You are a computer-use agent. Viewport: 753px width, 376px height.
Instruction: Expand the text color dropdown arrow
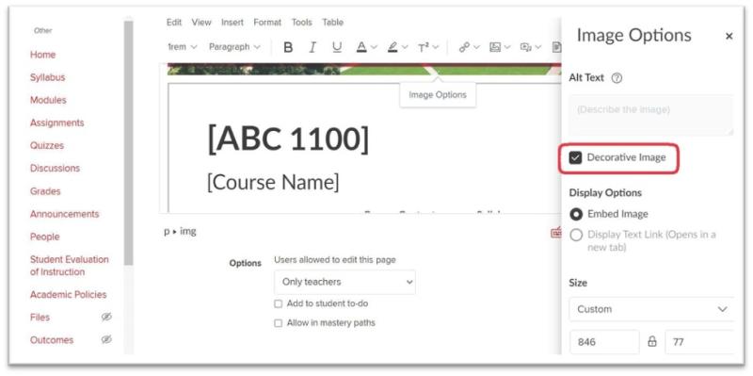(x=374, y=47)
